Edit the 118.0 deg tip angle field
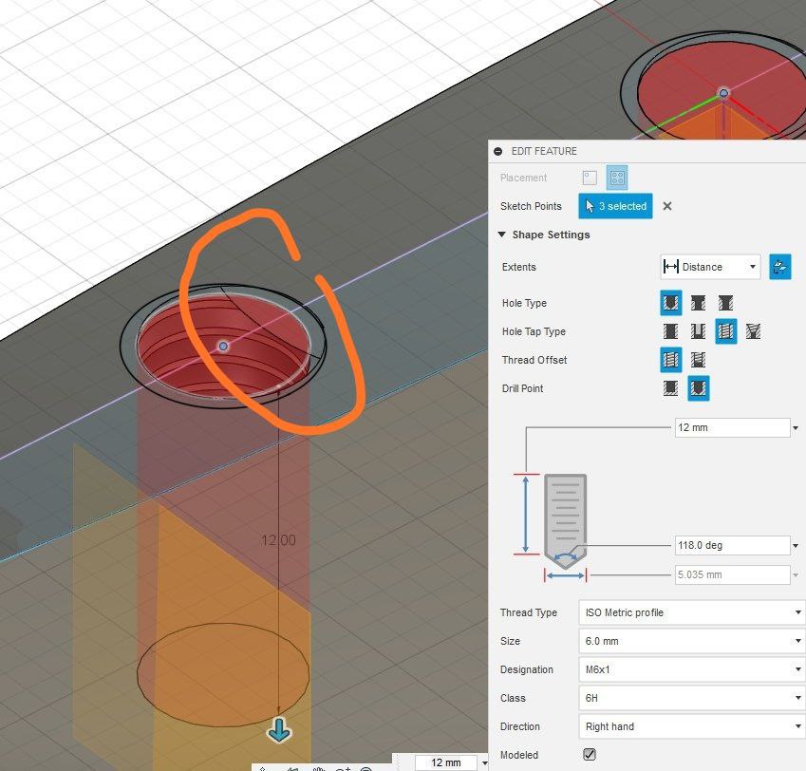Viewport: 806px width, 771px height. [x=732, y=545]
